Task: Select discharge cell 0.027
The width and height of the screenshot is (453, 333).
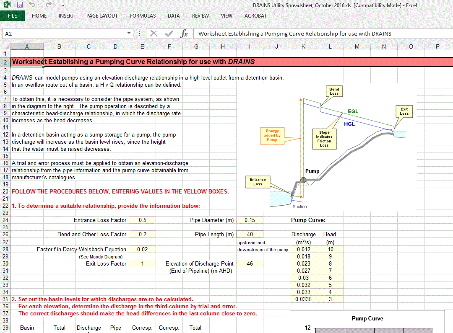Action: pos(303,271)
